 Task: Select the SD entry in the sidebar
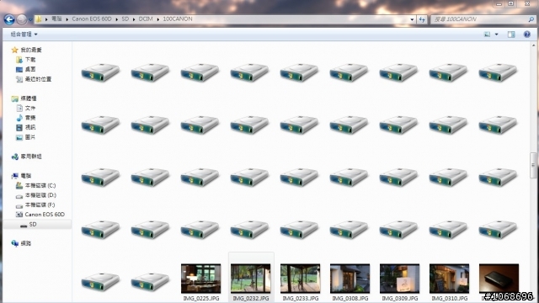pyautogui.click(x=33, y=225)
